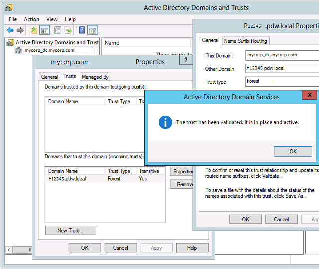Select General tab in pdw.local Properties
Image resolution: width=319 pixels, height=269 pixels.
coord(210,40)
